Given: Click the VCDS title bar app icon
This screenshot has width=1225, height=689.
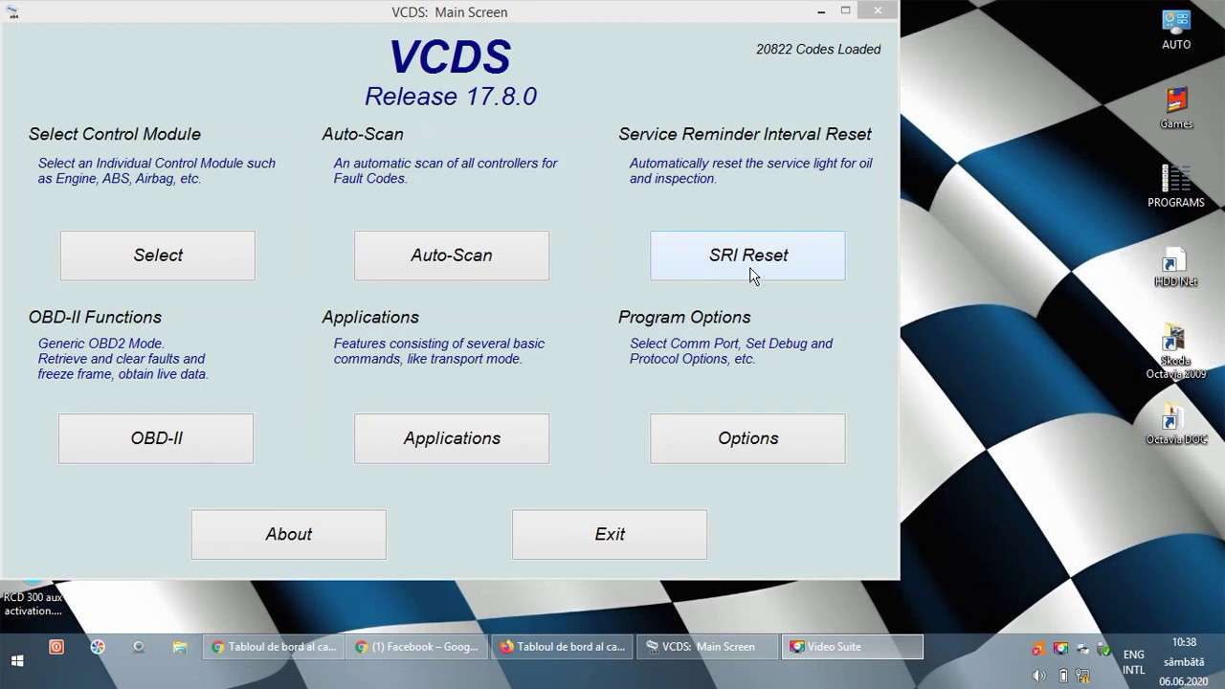Looking at the screenshot, I should tap(11, 11).
